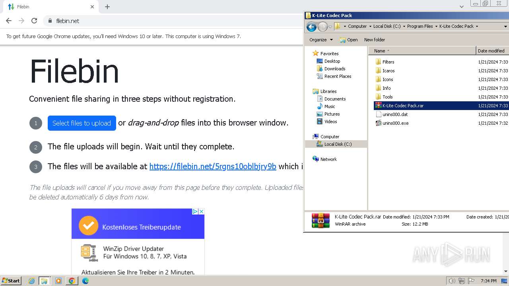Launch Internet Explorer from taskbar
The height and width of the screenshot is (286, 509).
(31, 281)
